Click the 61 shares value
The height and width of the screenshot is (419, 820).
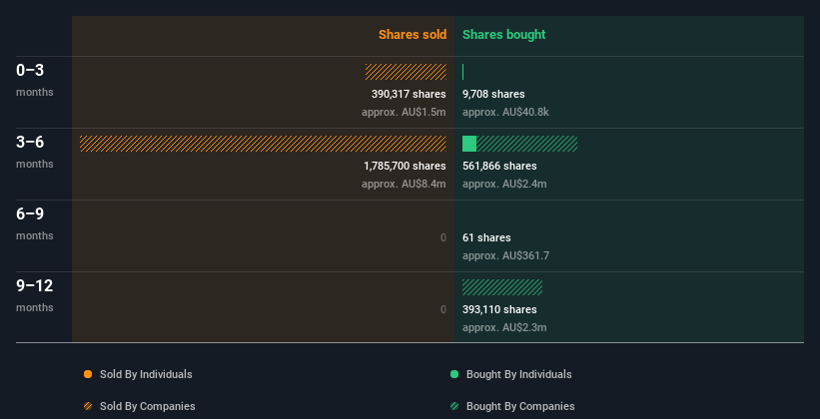486,237
